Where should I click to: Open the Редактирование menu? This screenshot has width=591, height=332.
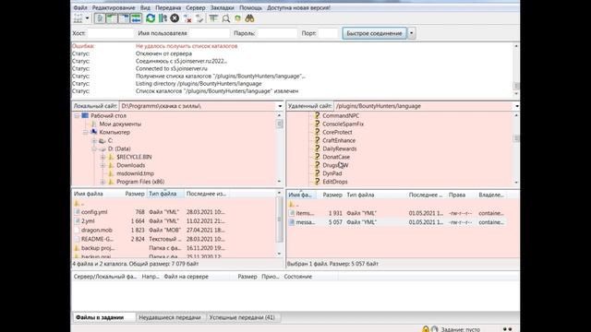[114, 7]
